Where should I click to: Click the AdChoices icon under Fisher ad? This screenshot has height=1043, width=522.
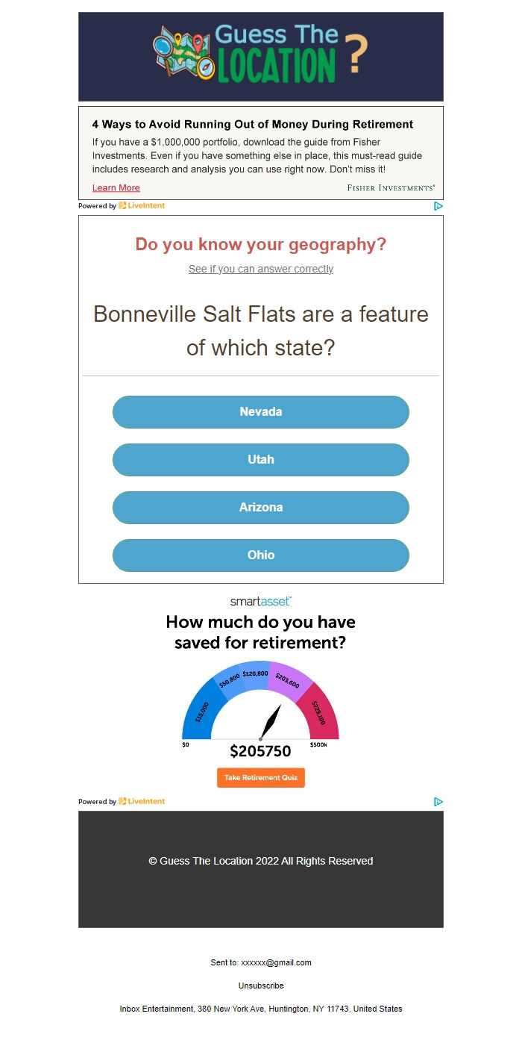(x=438, y=206)
